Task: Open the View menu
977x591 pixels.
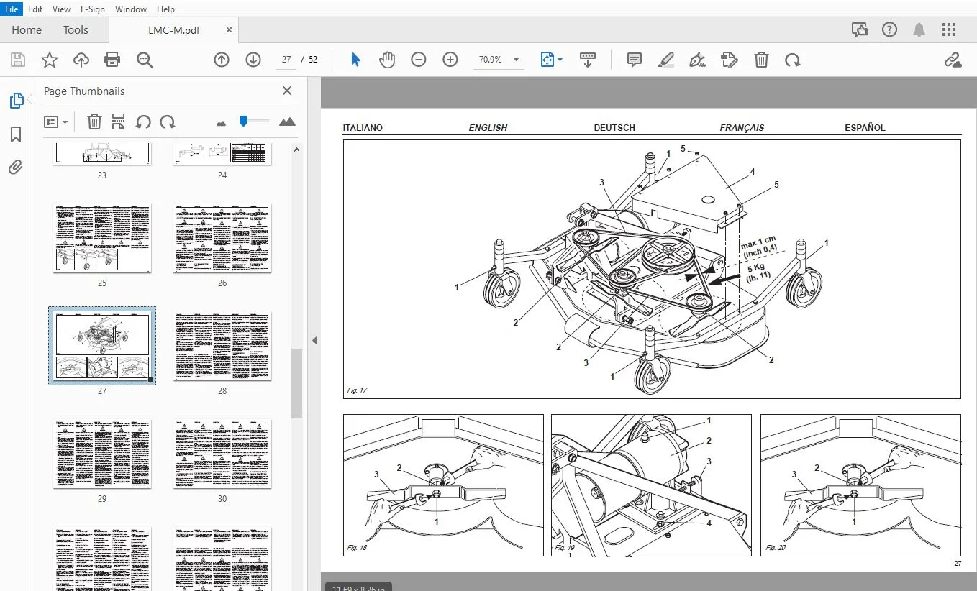Action: click(x=62, y=9)
